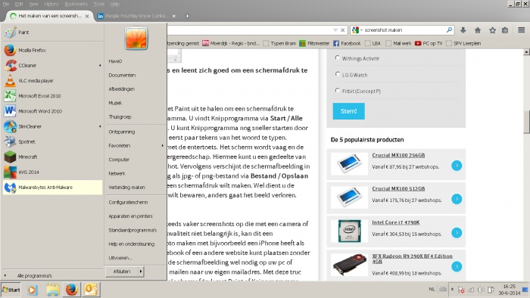This screenshot has height=298, width=530.
Task: Click the bookmark star icon
Action: coord(492,30)
